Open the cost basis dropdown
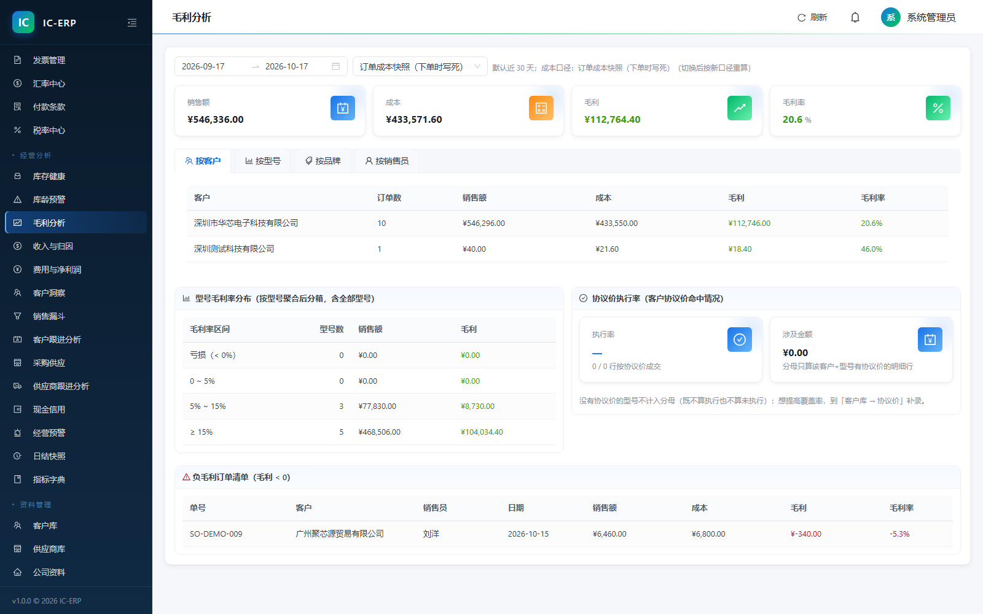The width and height of the screenshot is (983, 614). point(420,66)
